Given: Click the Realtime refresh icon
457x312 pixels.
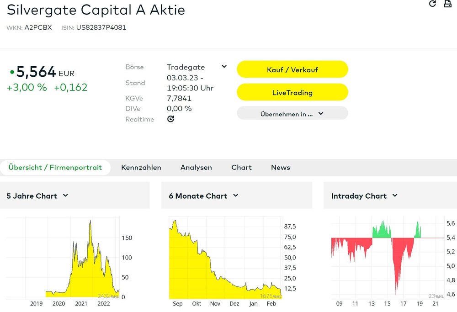Looking at the screenshot, I should (x=170, y=119).
